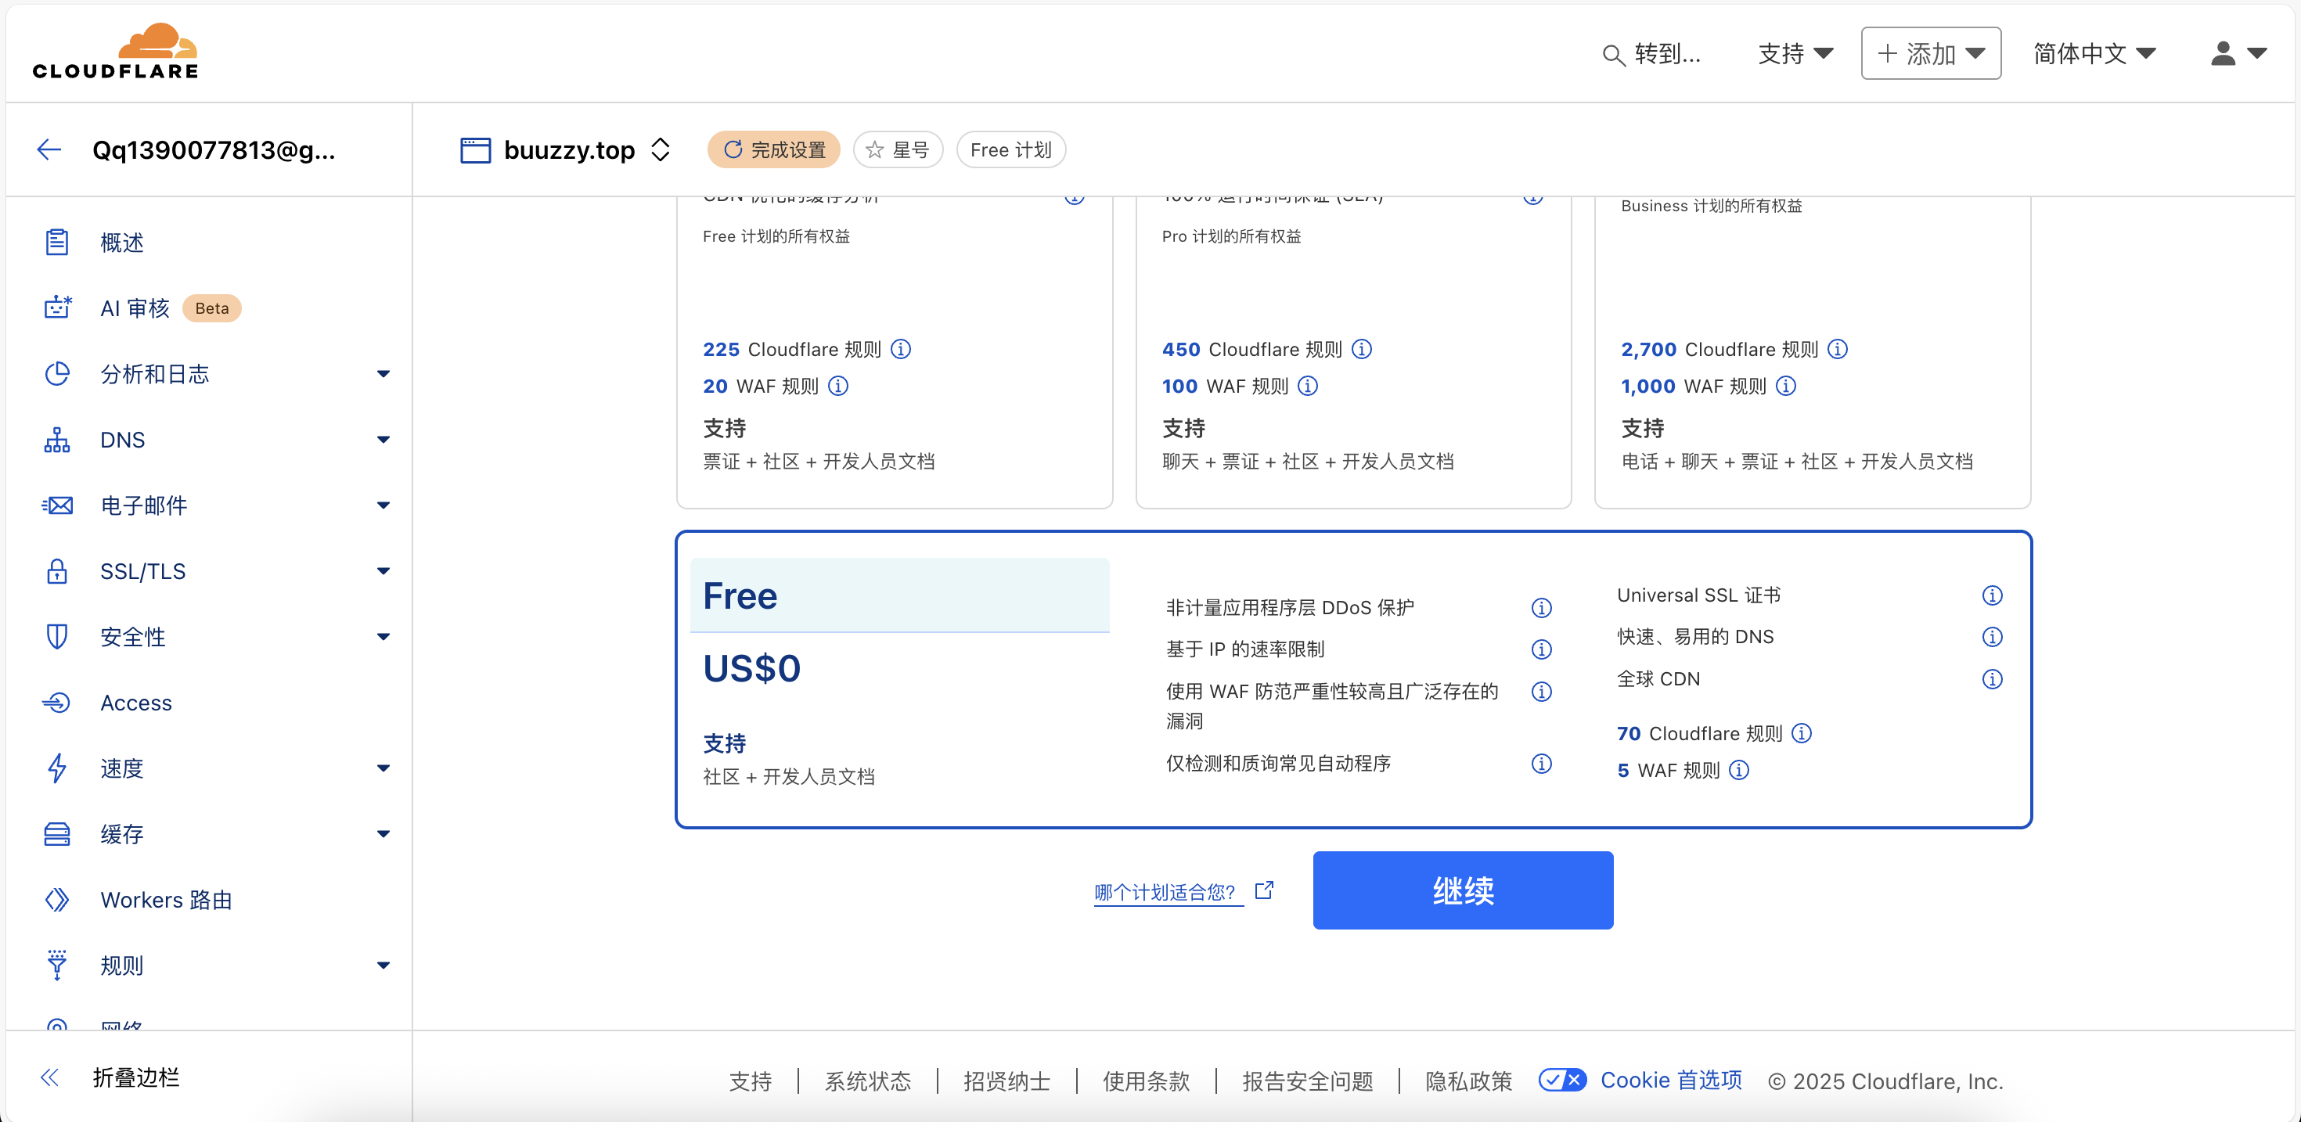Click info icon next to 225 Cloudflare 规则
Screen dimensions: 2301x1122
click(902, 349)
